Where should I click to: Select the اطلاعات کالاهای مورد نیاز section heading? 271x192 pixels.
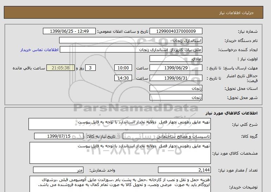[232, 113]
